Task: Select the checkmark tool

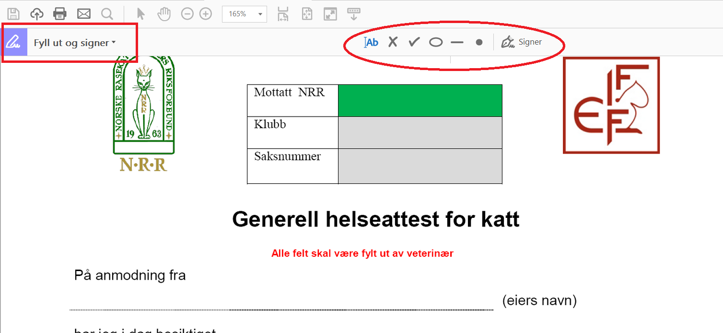Action: (x=414, y=42)
